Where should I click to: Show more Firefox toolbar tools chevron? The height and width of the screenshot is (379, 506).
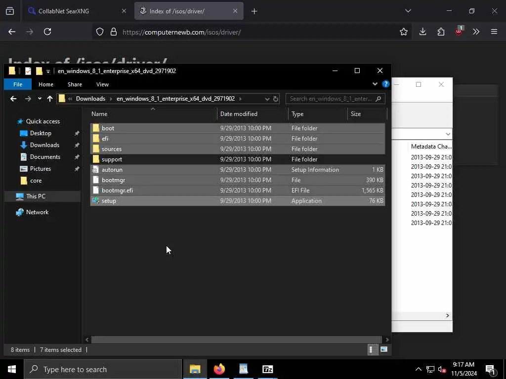pyautogui.click(x=476, y=32)
